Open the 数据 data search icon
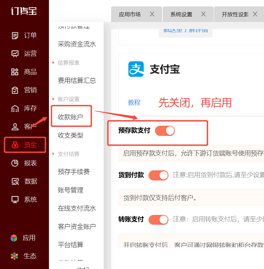The width and height of the screenshot is (264, 269). [15, 181]
